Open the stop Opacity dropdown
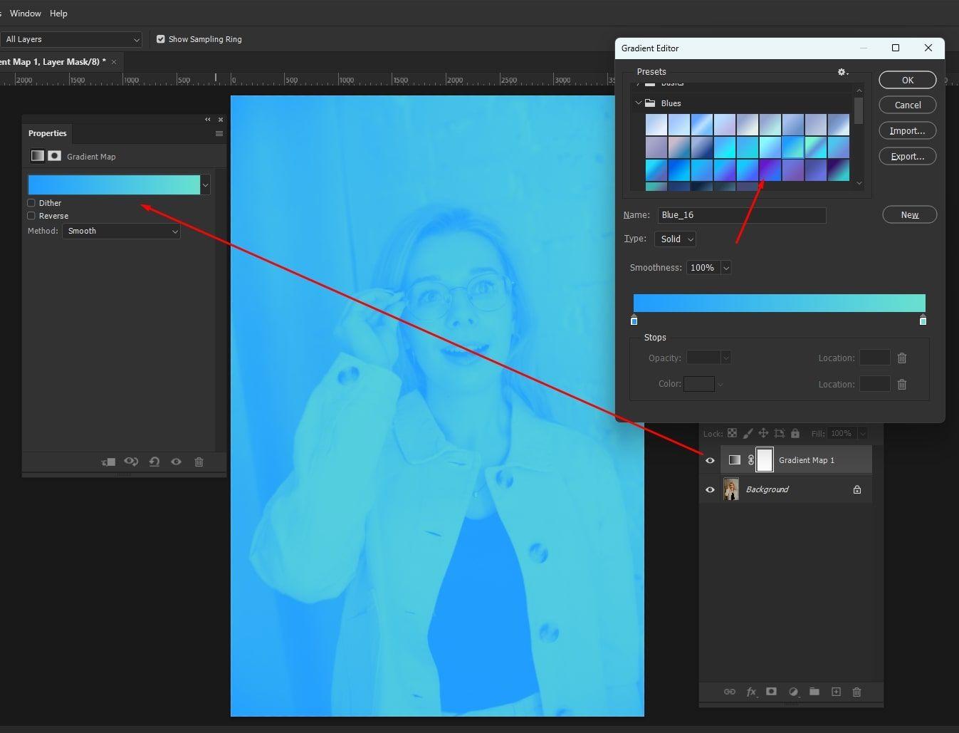 pos(725,358)
